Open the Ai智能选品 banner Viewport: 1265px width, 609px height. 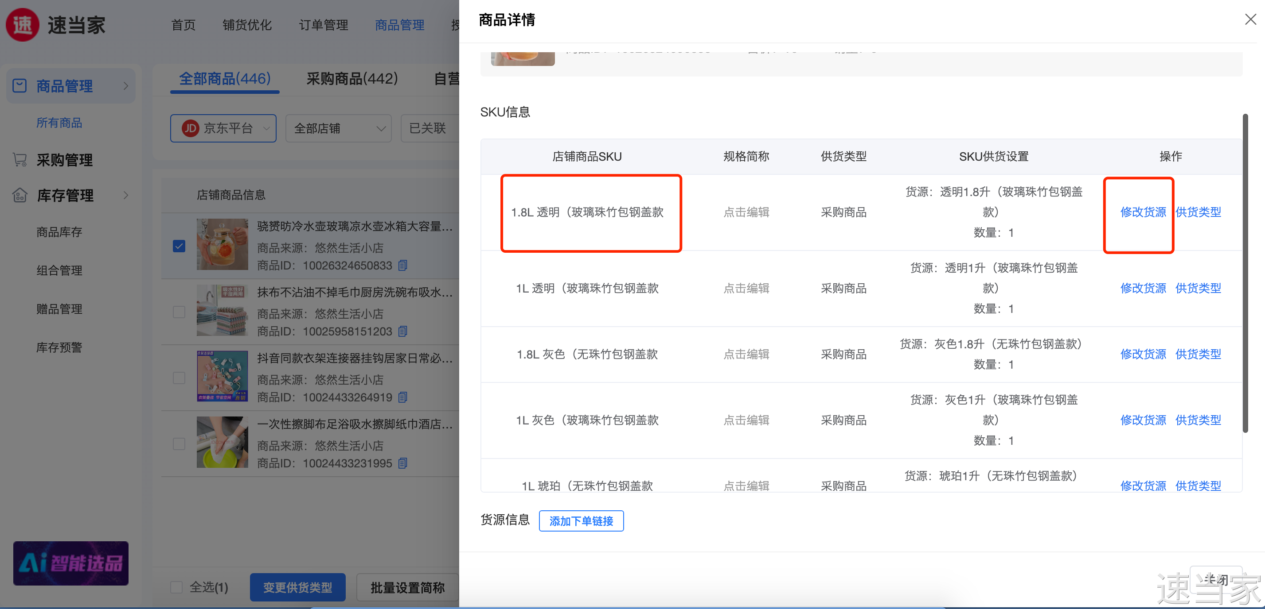(x=71, y=563)
